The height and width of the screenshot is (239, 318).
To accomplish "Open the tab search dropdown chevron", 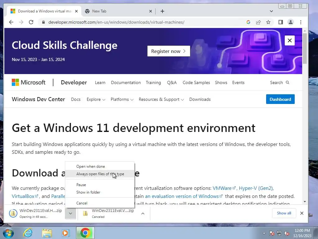I will [271, 11].
